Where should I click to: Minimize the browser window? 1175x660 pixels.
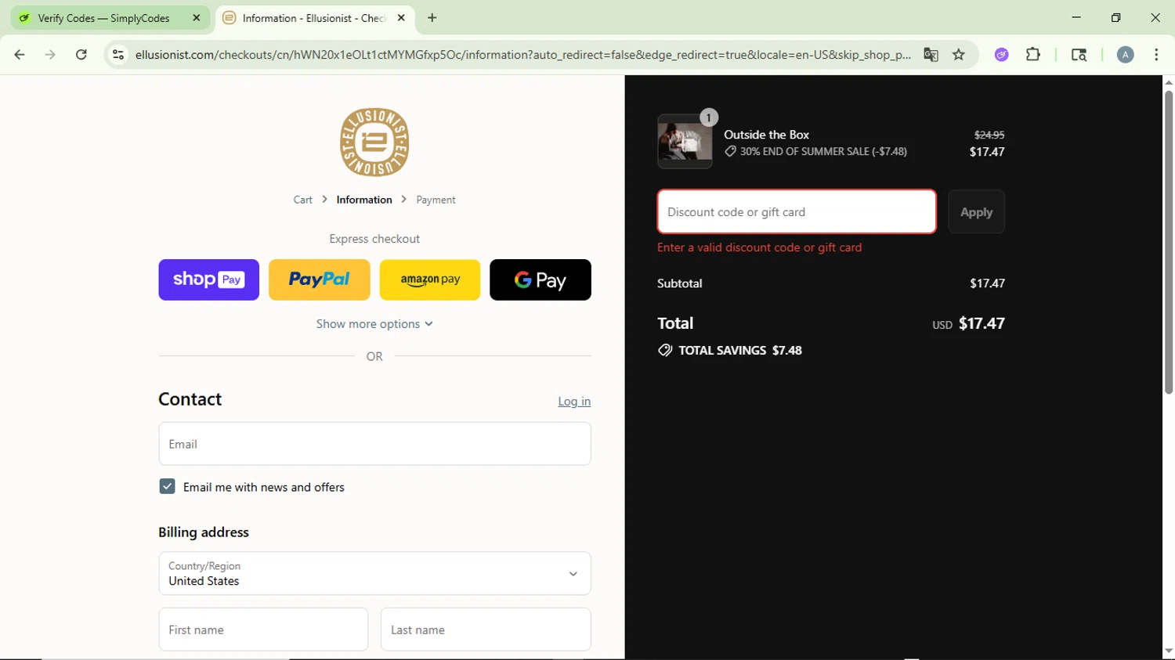click(x=1076, y=18)
